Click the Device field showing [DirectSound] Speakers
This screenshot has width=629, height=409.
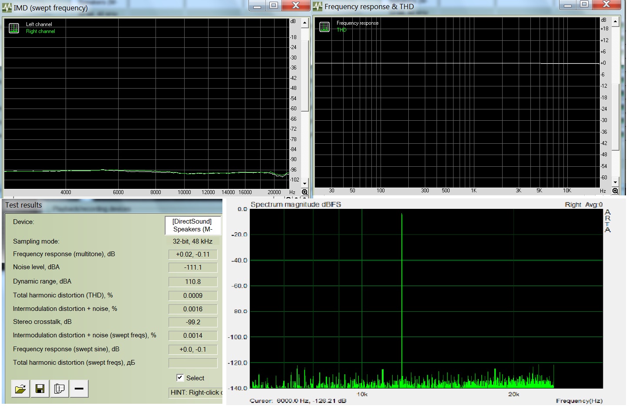[x=193, y=225]
